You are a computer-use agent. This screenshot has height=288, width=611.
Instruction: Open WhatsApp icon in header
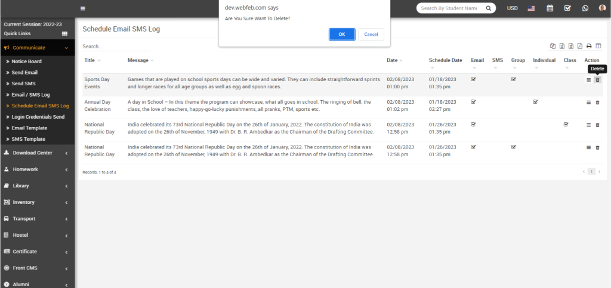tap(585, 8)
